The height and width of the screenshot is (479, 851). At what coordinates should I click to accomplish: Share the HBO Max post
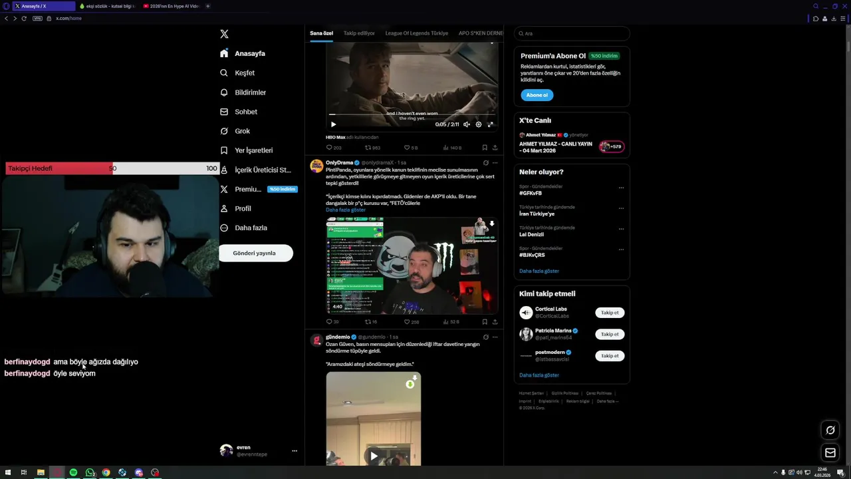coord(495,148)
